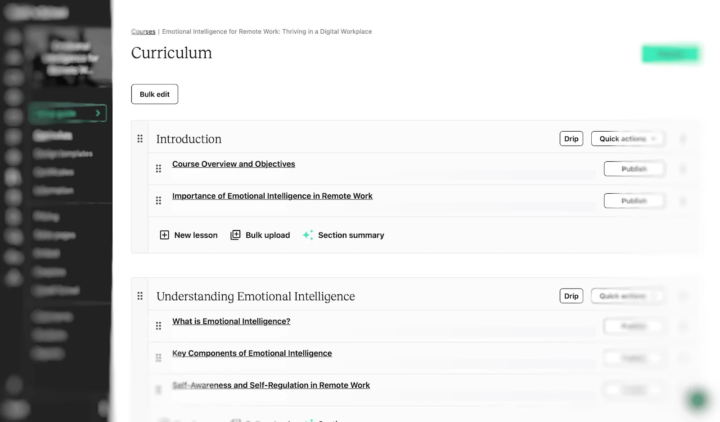Open Quick actions dropdown for Introduction

(628, 138)
